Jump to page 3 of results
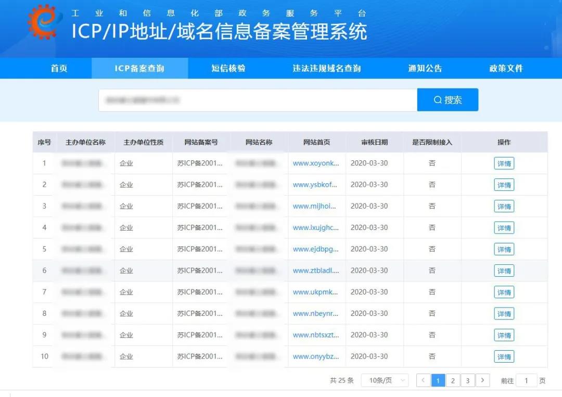The image size is (562, 397). coord(468,381)
